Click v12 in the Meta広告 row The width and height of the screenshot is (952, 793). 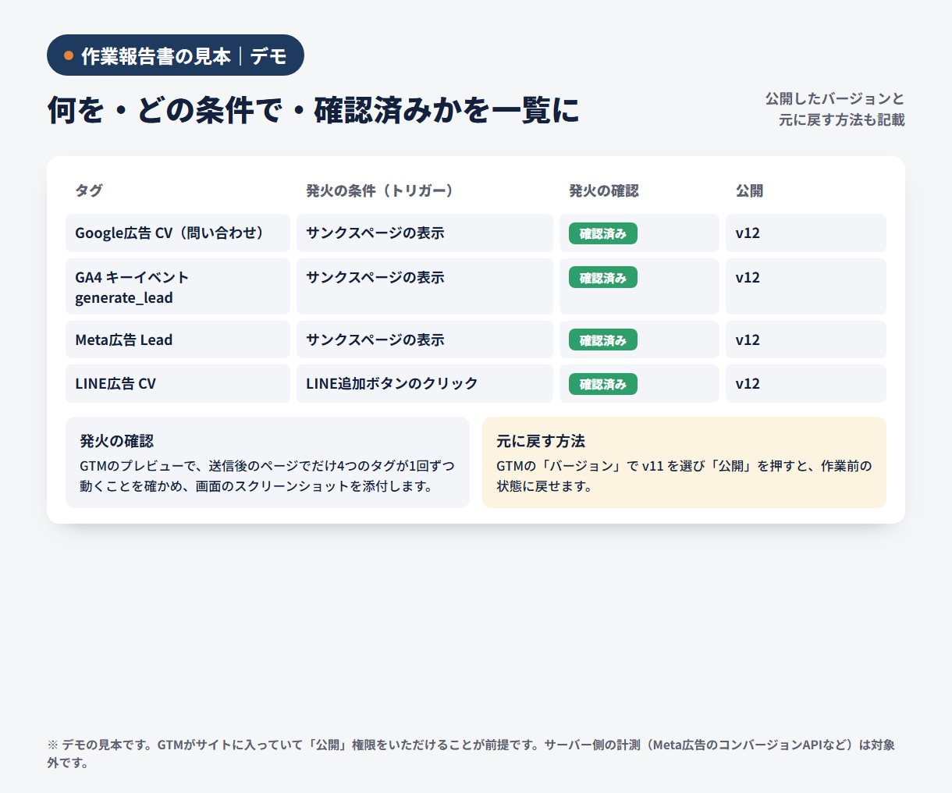pyautogui.click(x=748, y=340)
